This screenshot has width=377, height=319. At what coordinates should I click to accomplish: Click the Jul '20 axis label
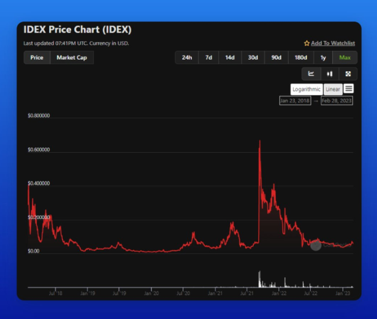pos(183,293)
